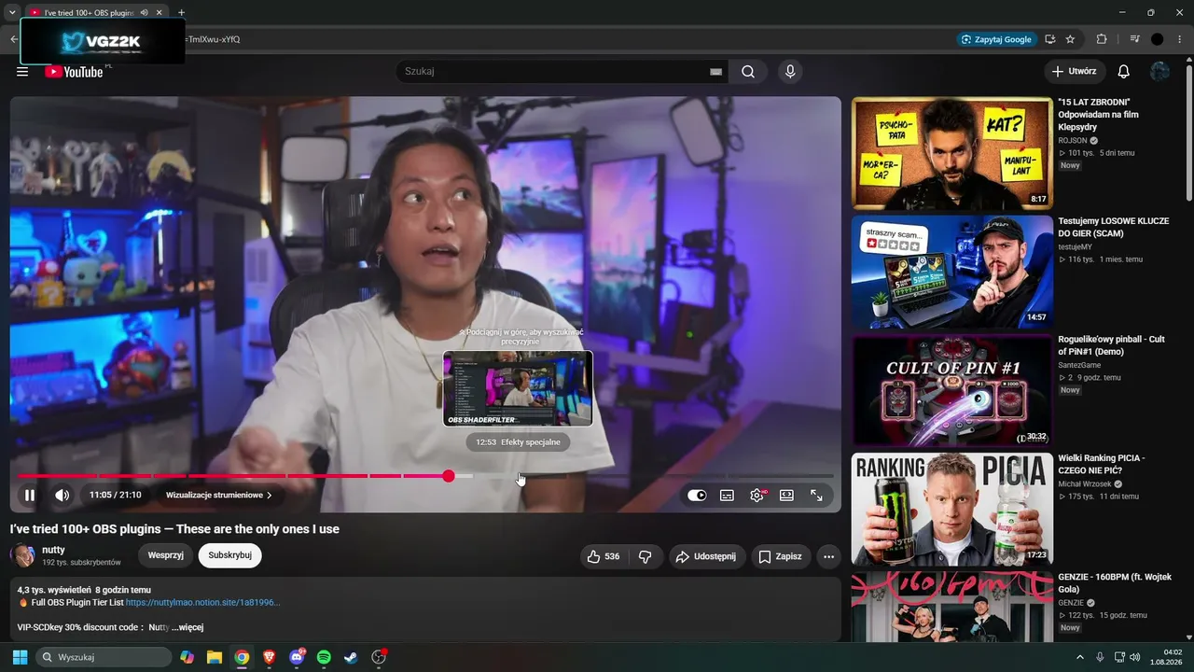Open the nutty channel avatar
The height and width of the screenshot is (672, 1194).
pyautogui.click(x=22, y=555)
